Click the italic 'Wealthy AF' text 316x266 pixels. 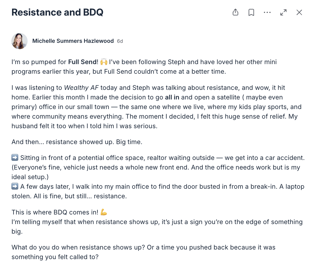(82, 87)
